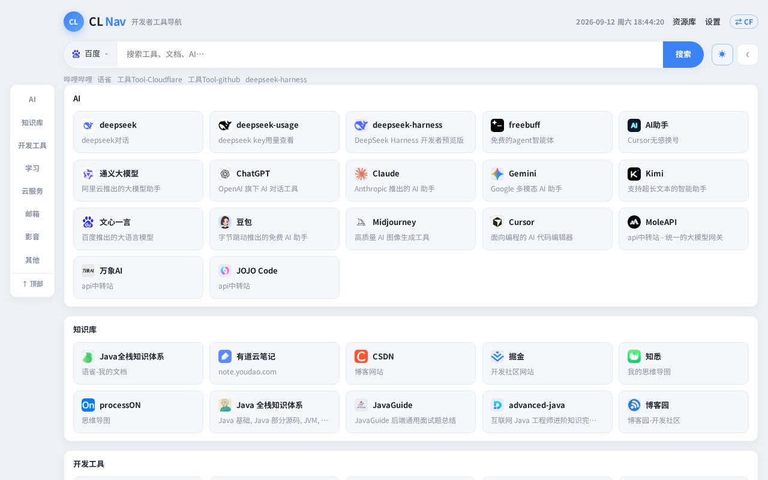
Task: Click the Kimi logo icon
Action: (x=634, y=173)
